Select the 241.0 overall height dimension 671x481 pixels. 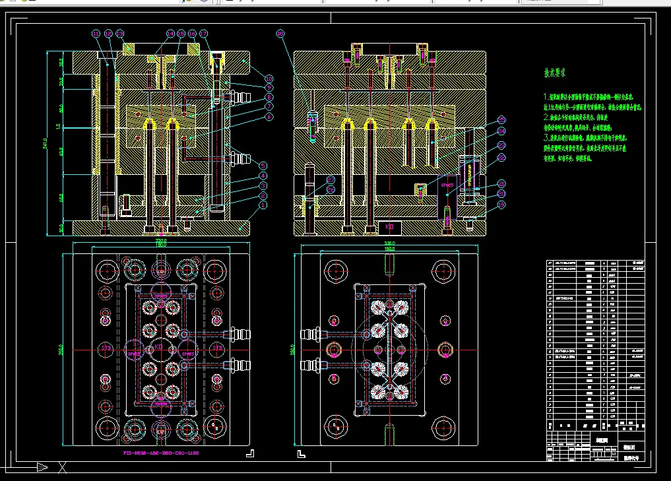click(x=45, y=143)
